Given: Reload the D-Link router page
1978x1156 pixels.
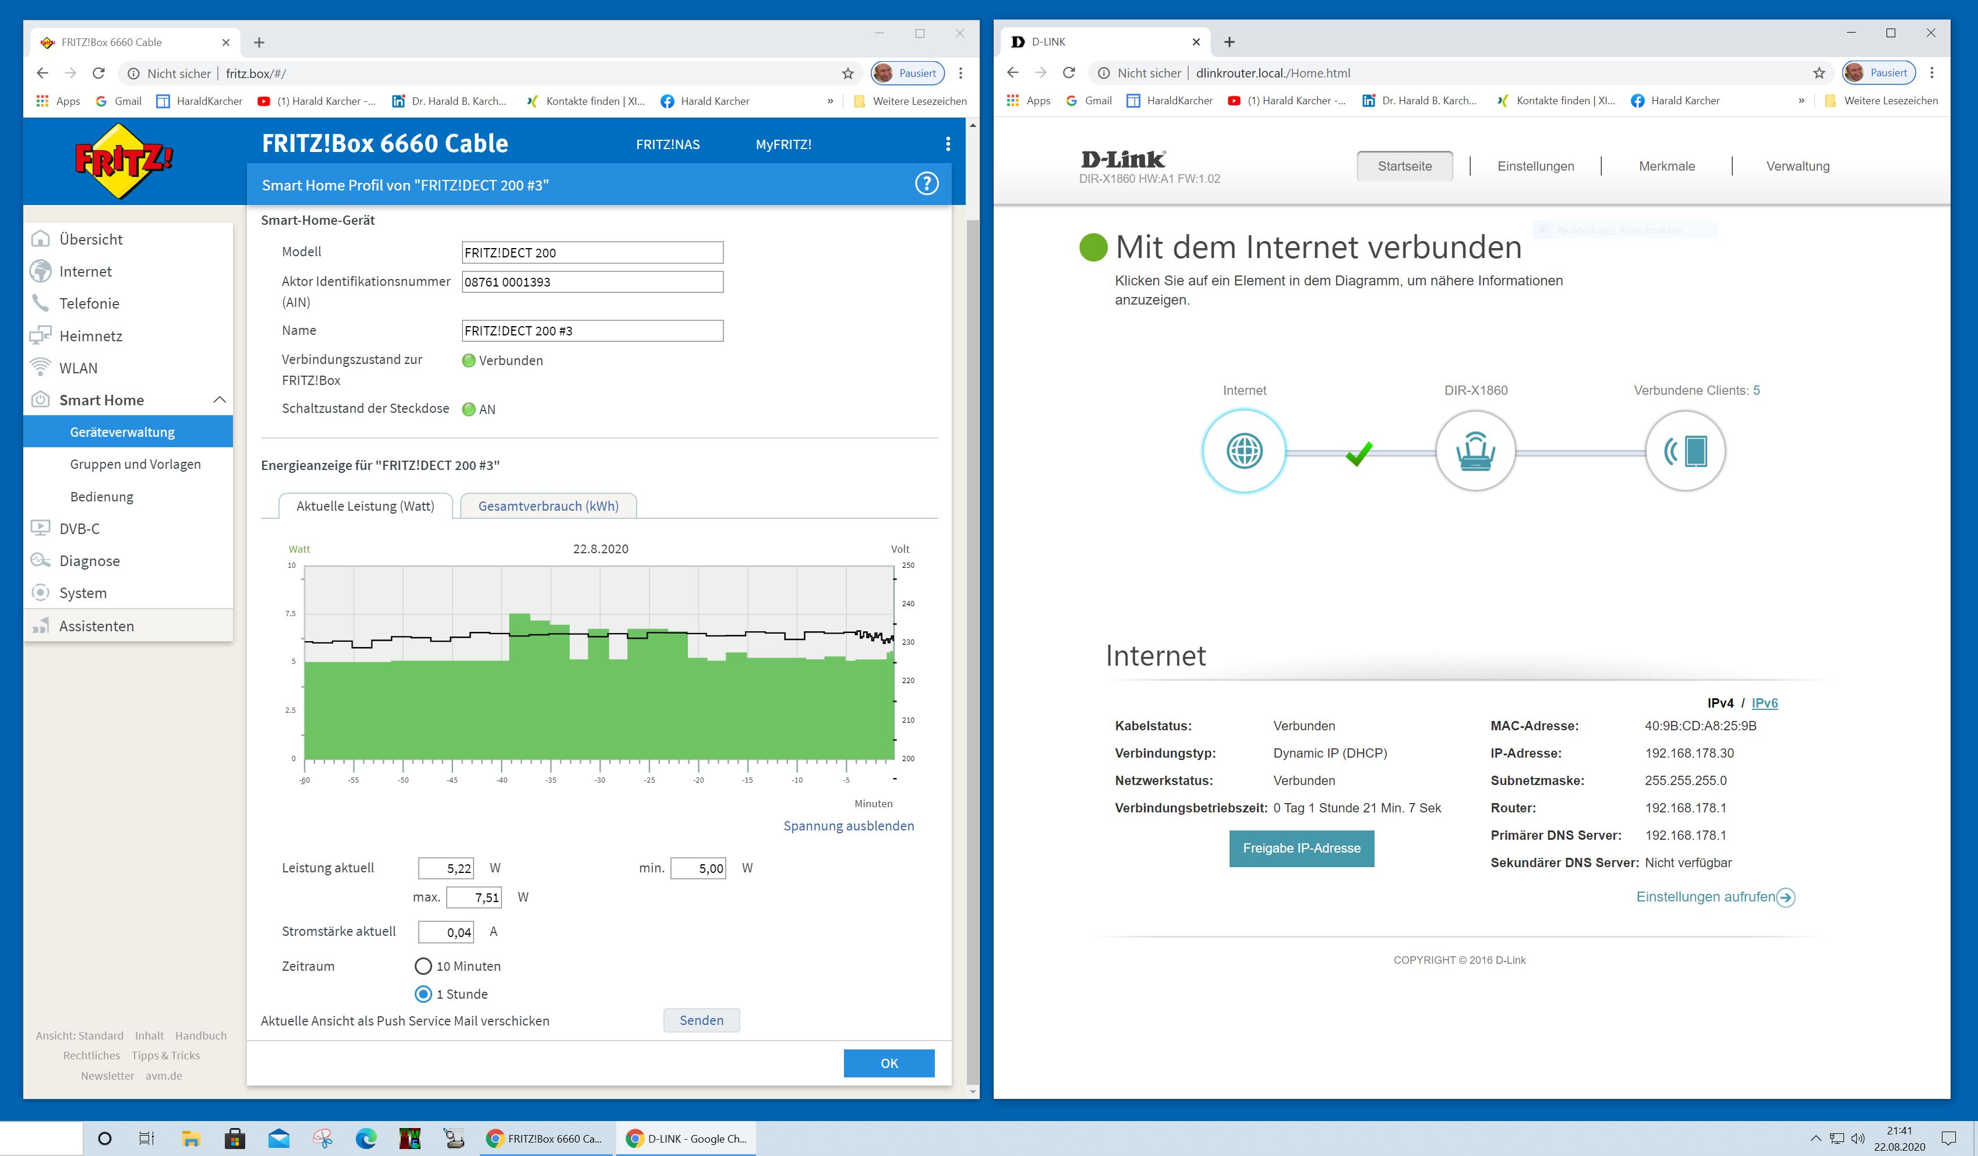Looking at the screenshot, I should pyautogui.click(x=1068, y=73).
